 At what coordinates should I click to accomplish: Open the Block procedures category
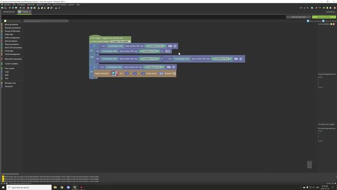(x=12, y=25)
